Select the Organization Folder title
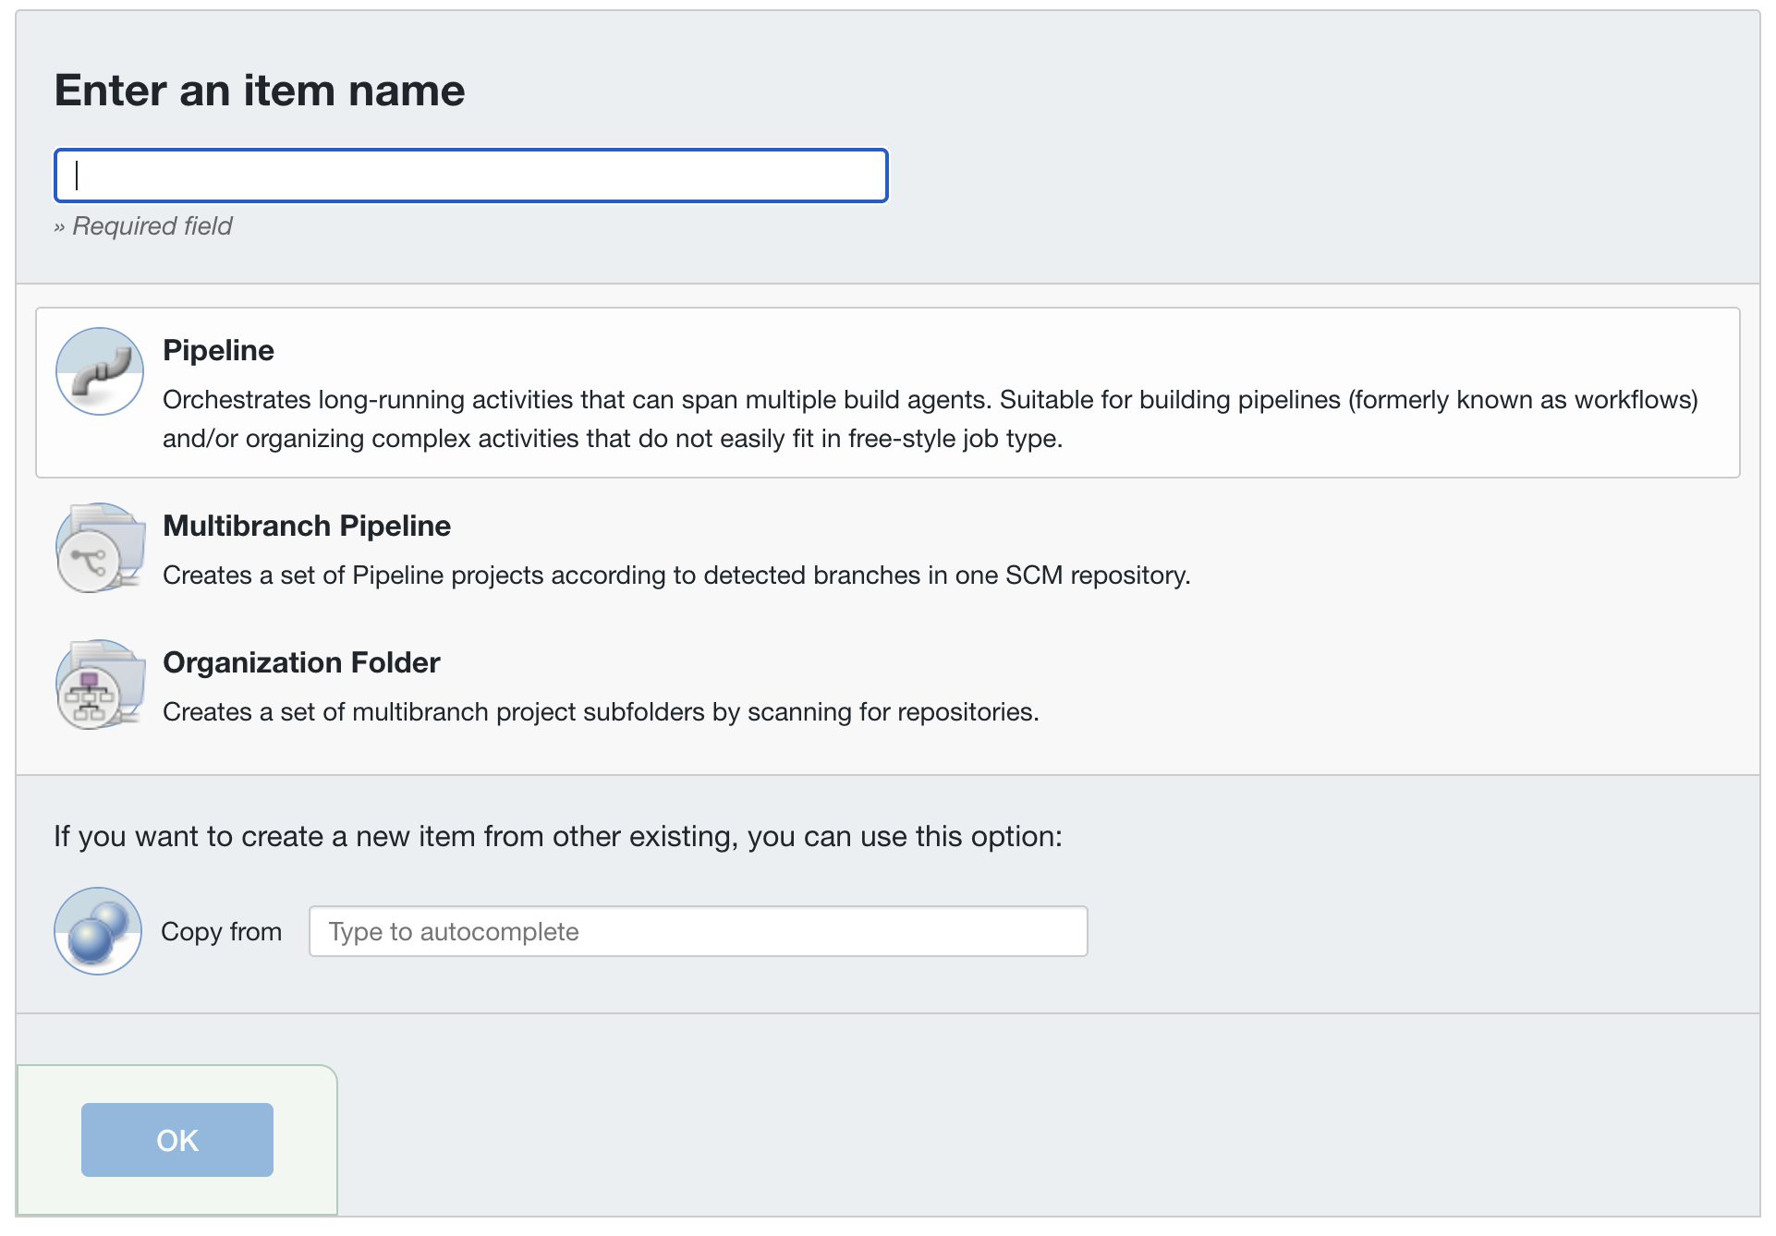Image resolution: width=1776 pixels, height=1236 pixels. tap(301, 662)
